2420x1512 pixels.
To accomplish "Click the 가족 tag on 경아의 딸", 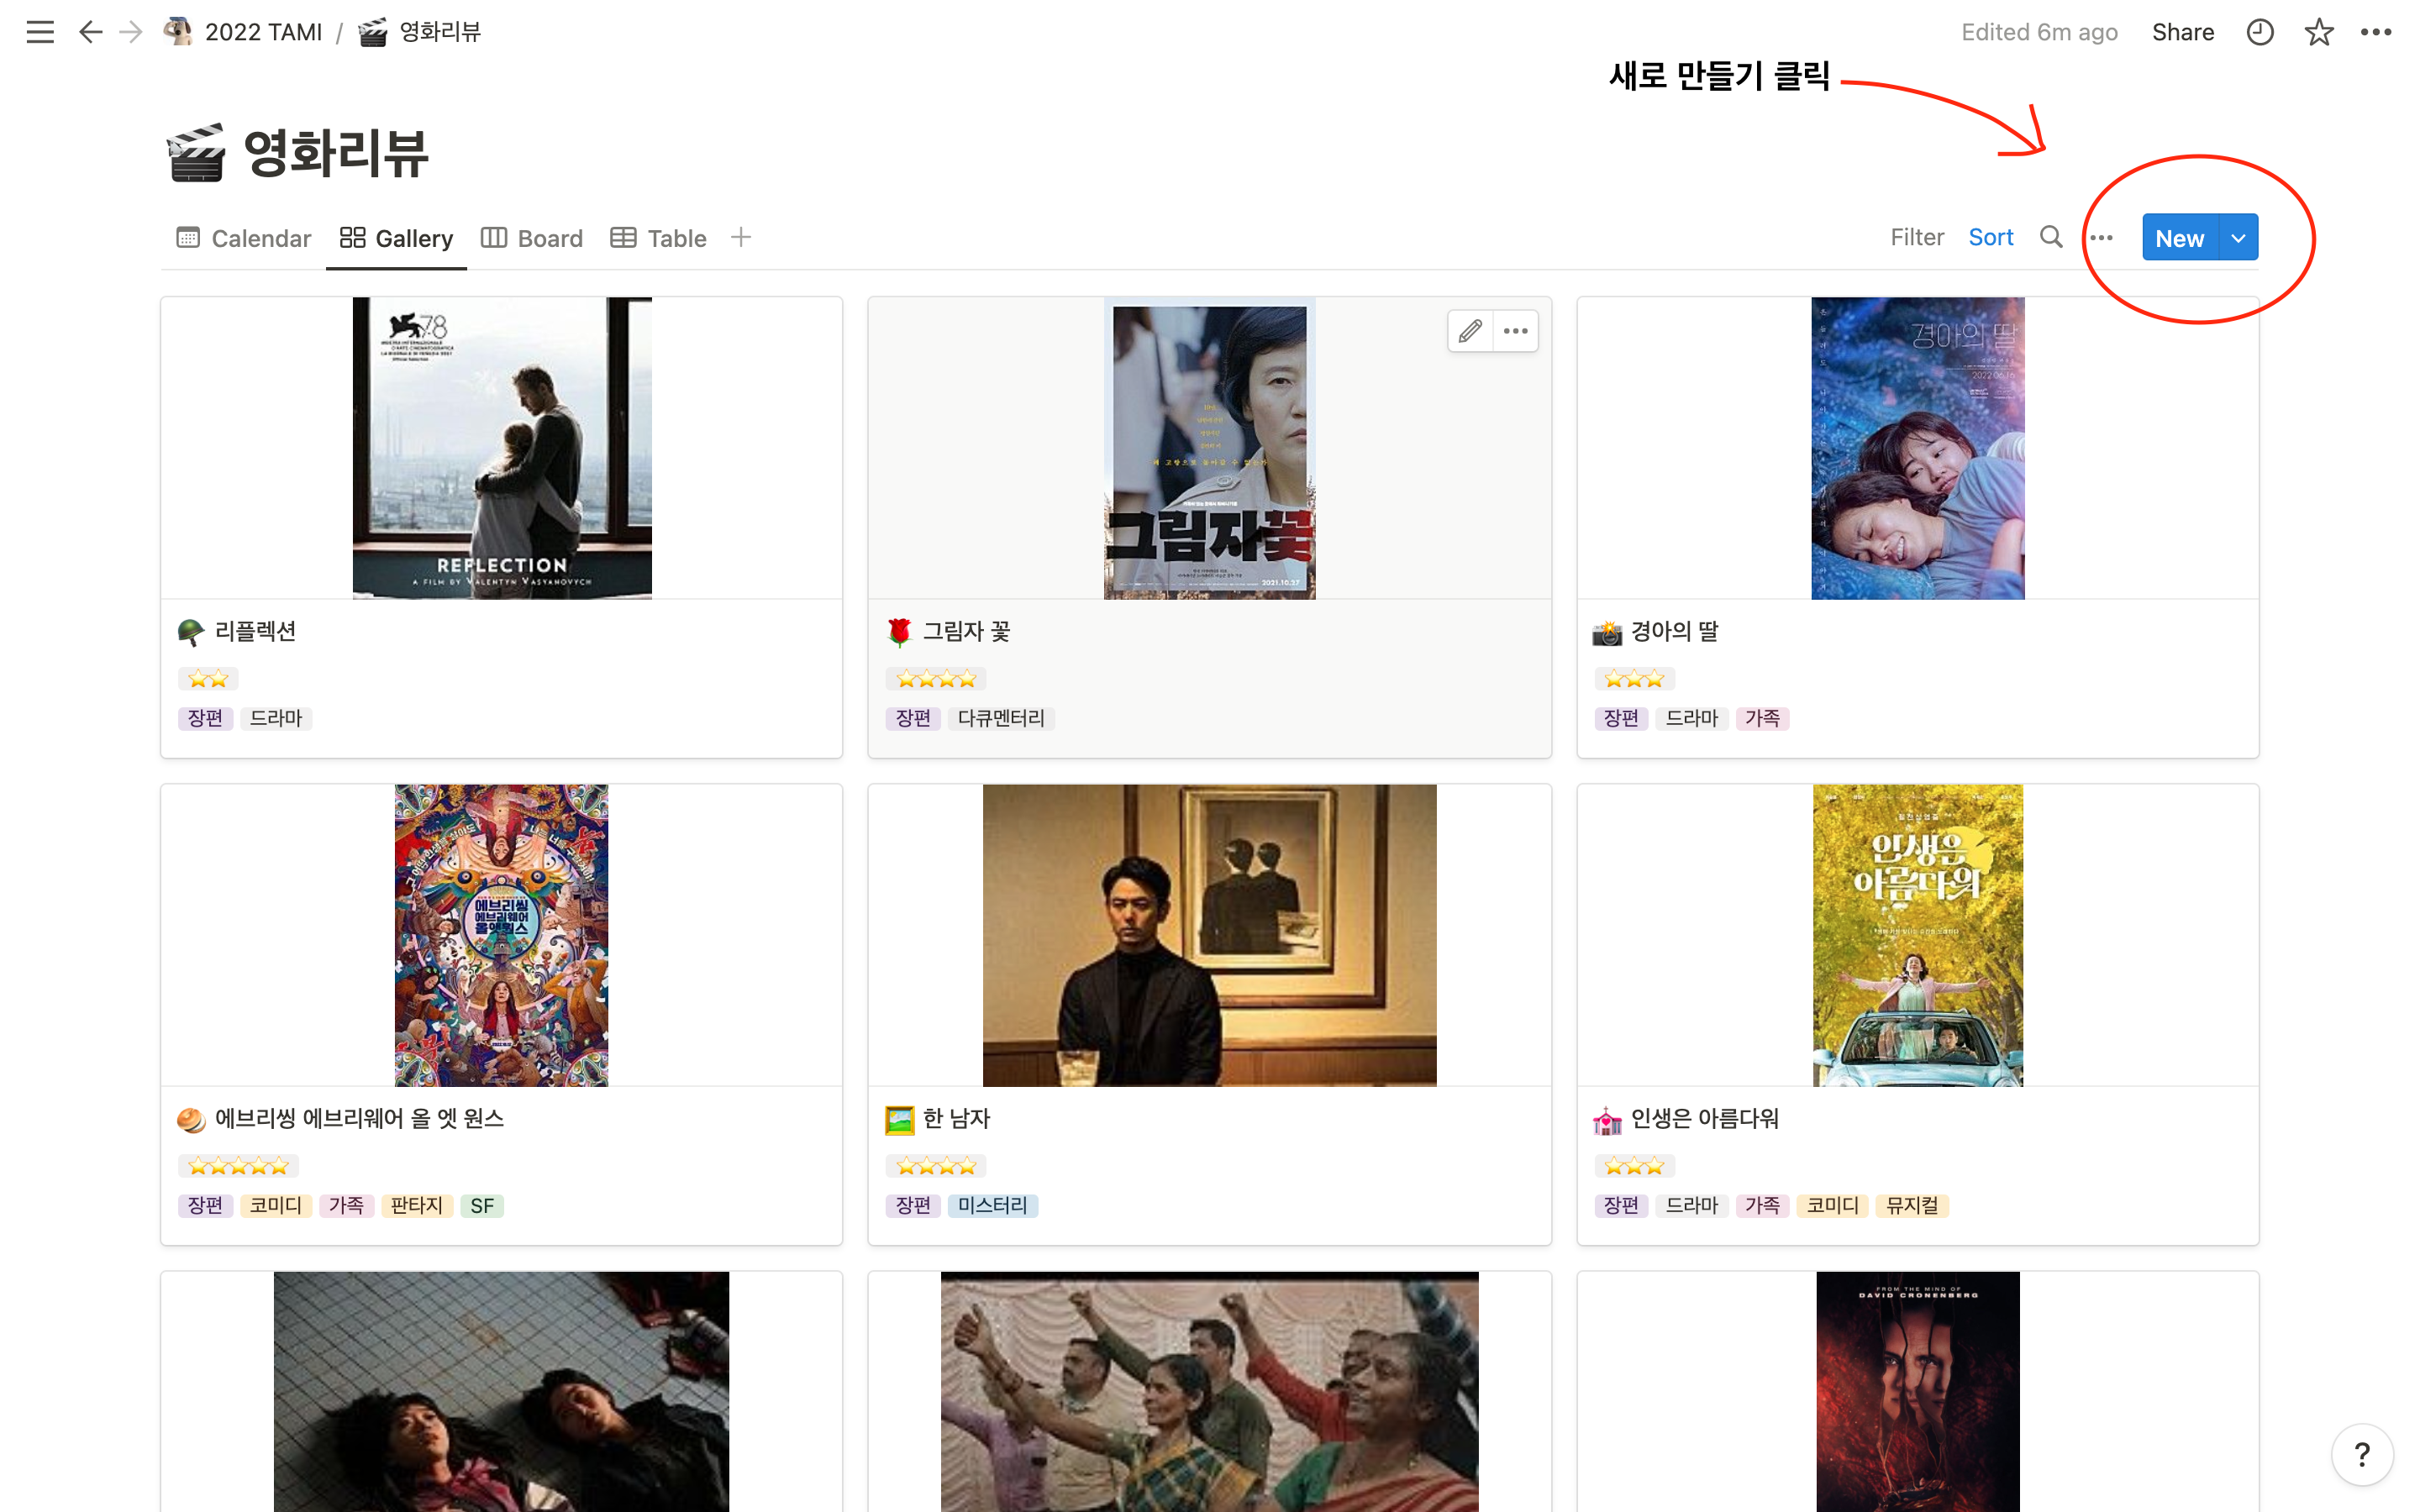I will [1762, 718].
